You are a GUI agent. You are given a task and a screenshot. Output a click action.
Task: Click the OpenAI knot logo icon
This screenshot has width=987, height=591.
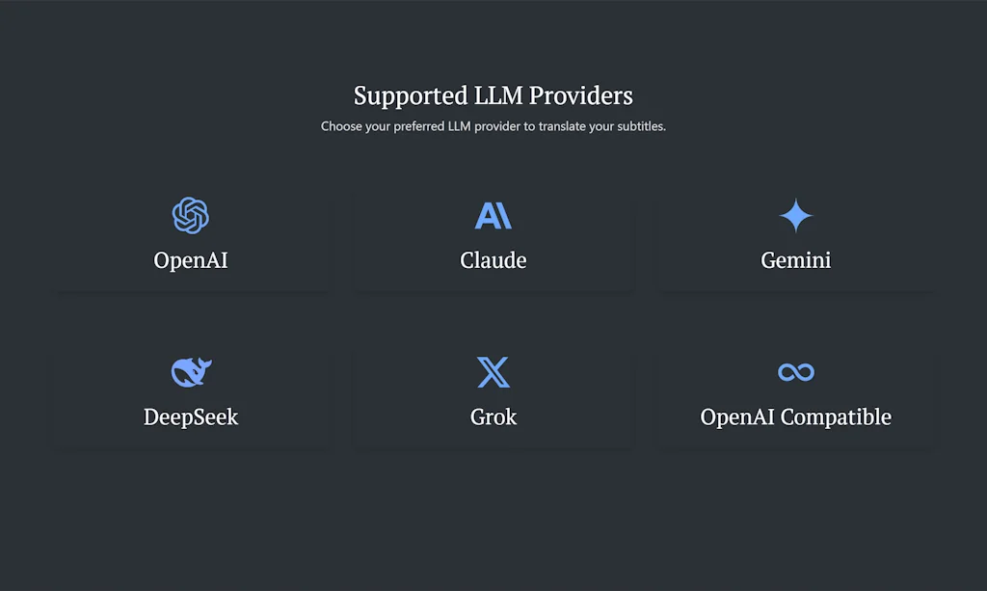pos(191,216)
